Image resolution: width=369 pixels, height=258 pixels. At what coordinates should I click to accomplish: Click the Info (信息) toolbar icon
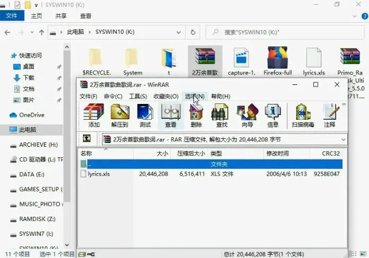pyautogui.click(x=273, y=116)
